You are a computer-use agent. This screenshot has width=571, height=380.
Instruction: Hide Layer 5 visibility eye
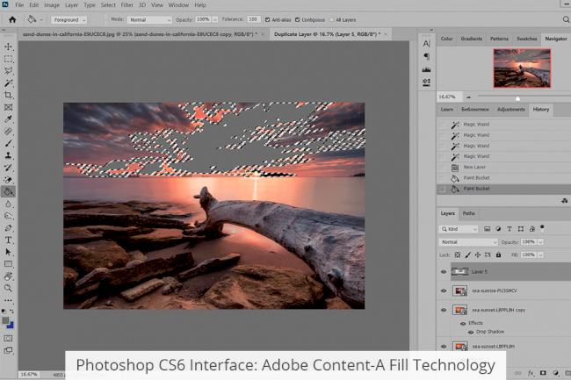[x=444, y=272]
